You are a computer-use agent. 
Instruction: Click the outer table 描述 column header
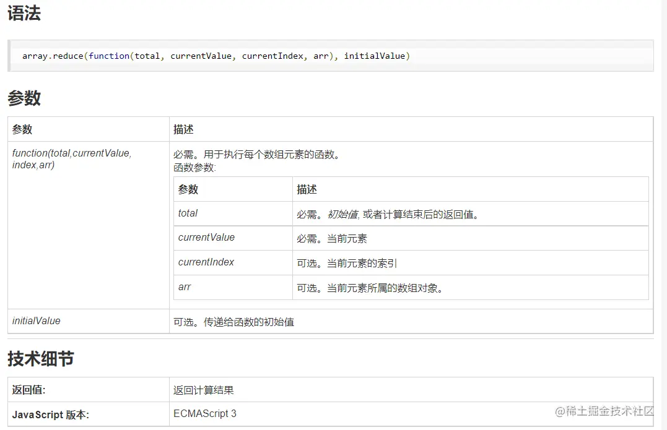click(411, 129)
